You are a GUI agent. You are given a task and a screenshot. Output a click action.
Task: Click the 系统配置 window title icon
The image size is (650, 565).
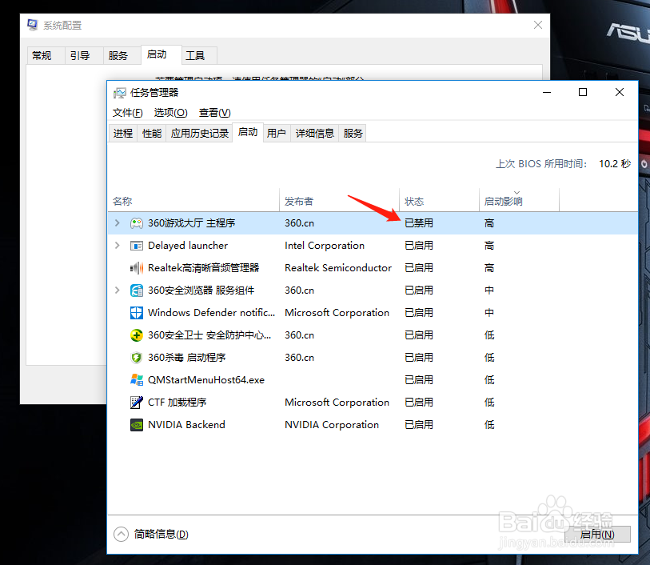(33, 25)
